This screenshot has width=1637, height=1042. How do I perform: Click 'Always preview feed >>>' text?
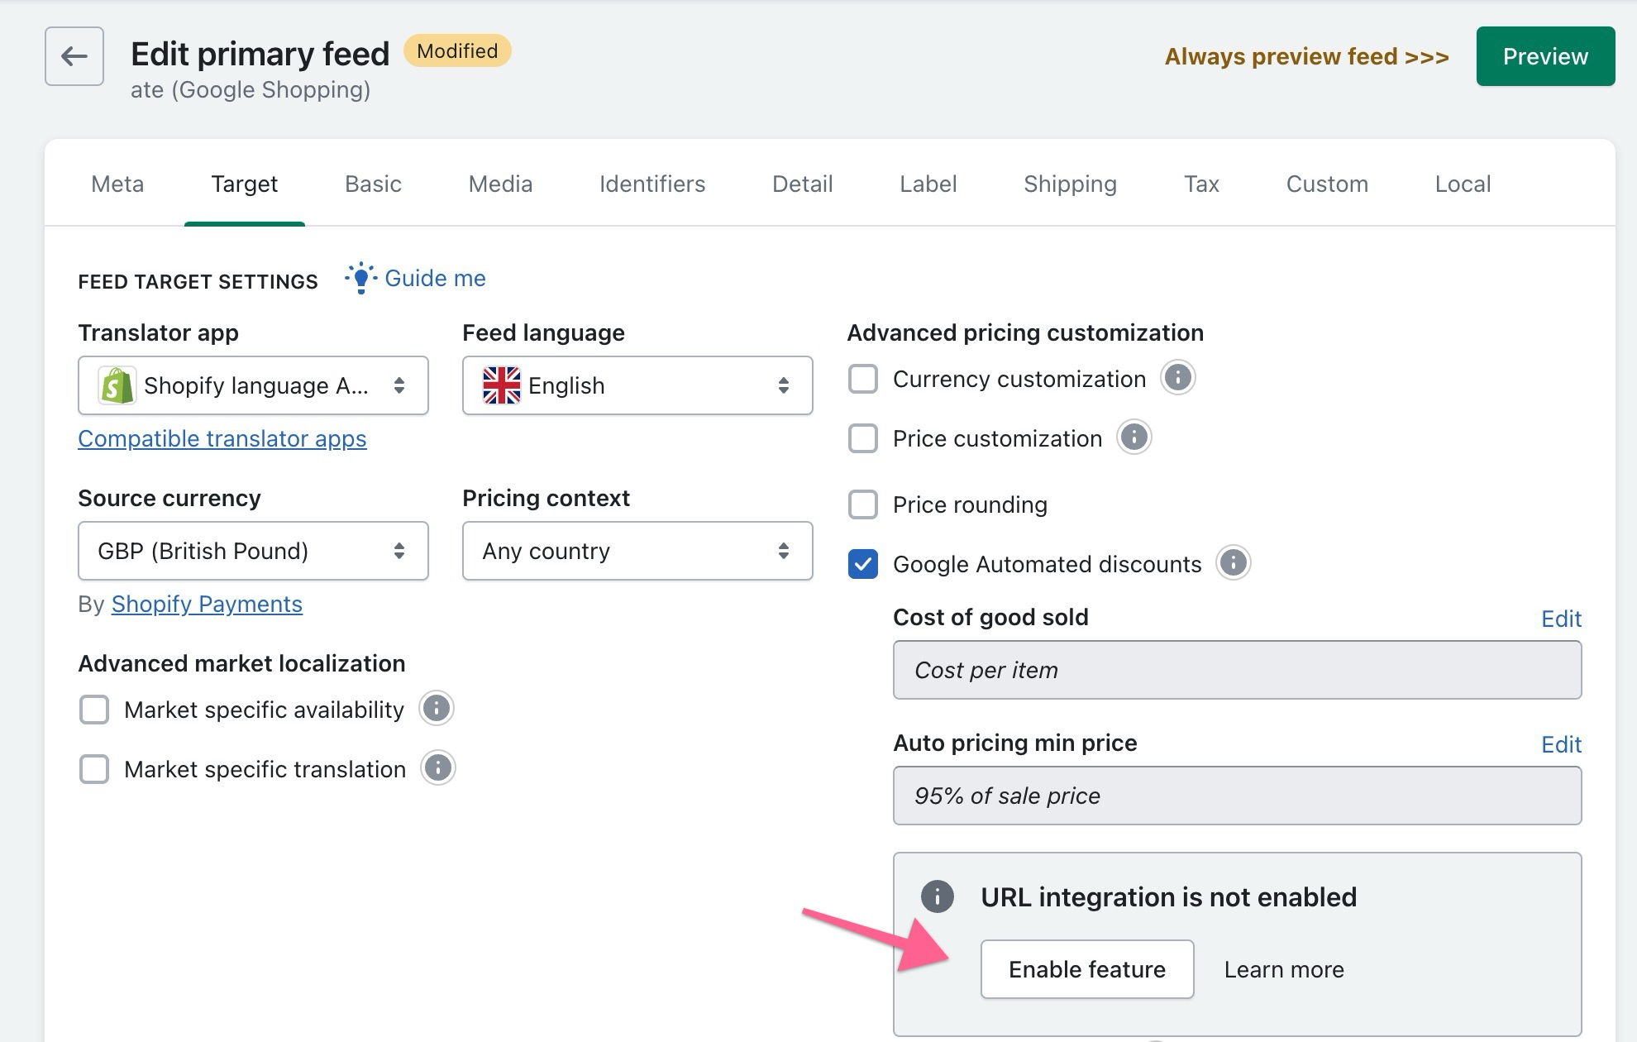[x=1306, y=56]
